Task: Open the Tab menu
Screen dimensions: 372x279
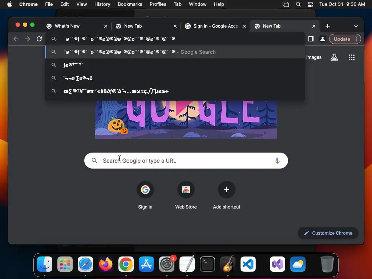Action: tap(177, 4)
